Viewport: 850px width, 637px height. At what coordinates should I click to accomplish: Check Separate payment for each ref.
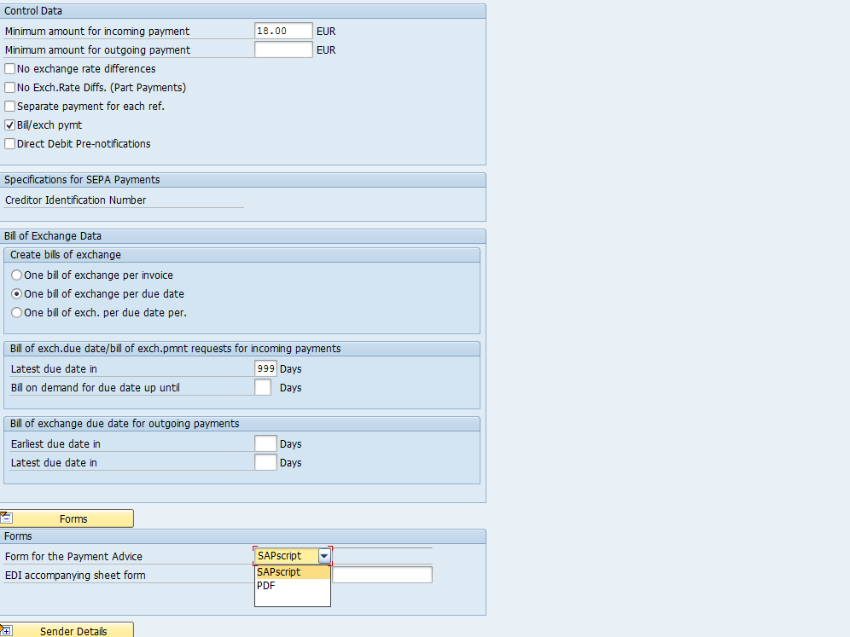(9, 106)
